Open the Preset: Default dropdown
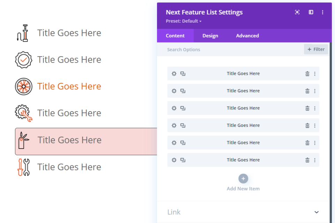Image resolution: width=335 pixels, height=223 pixels. point(184,21)
